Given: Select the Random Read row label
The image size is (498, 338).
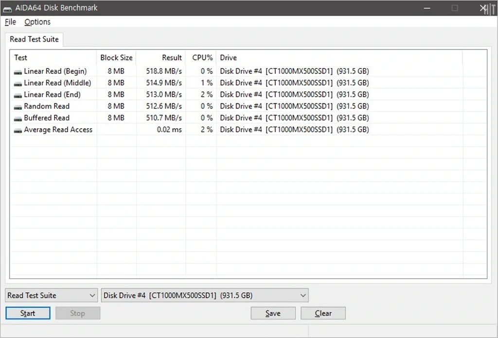Looking at the screenshot, I should [x=47, y=106].
